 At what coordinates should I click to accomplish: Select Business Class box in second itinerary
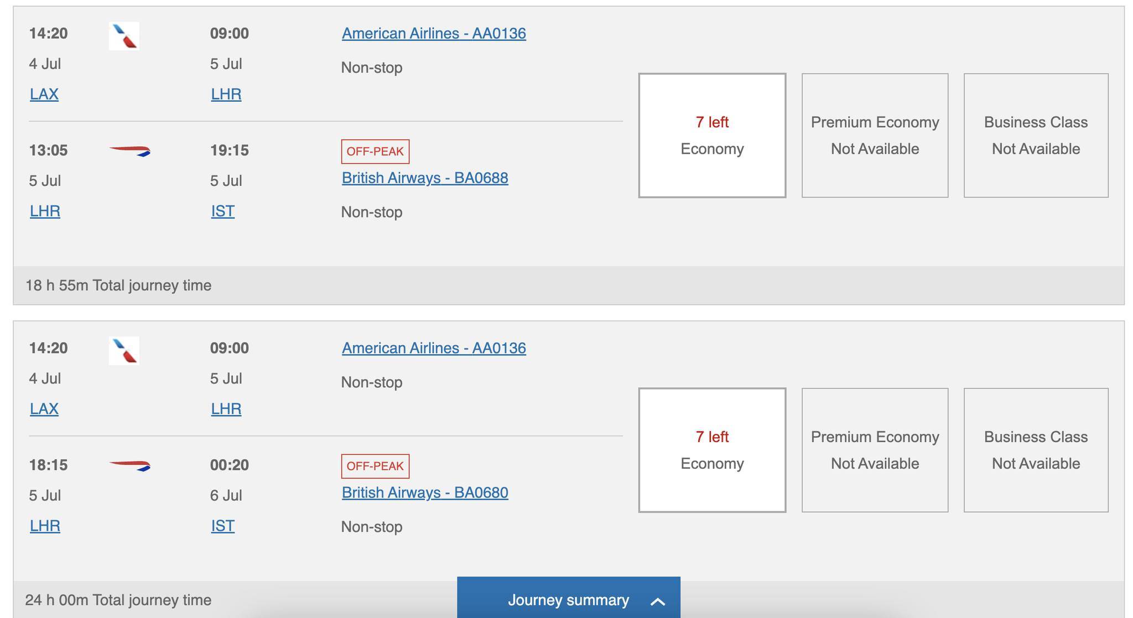pyautogui.click(x=1036, y=450)
